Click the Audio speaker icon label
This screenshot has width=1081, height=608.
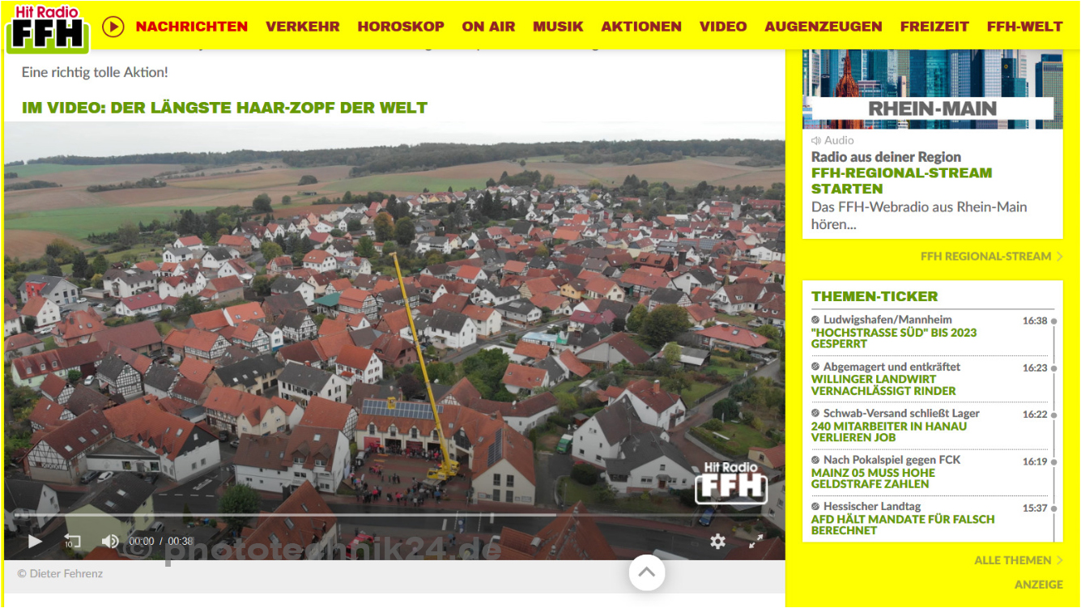click(832, 140)
